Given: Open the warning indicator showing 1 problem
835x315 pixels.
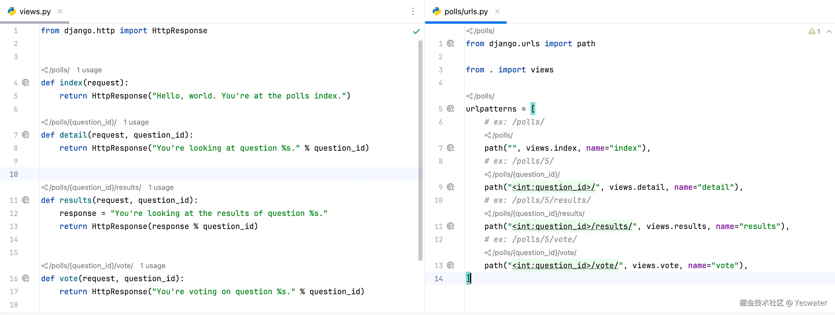Looking at the screenshot, I should [814, 31].
